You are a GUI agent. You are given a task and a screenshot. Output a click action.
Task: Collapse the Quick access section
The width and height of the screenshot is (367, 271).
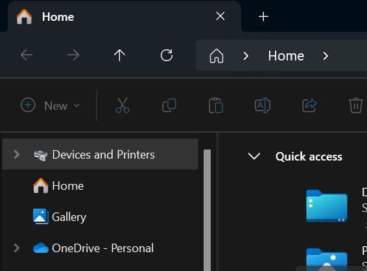tap(254, 156)
